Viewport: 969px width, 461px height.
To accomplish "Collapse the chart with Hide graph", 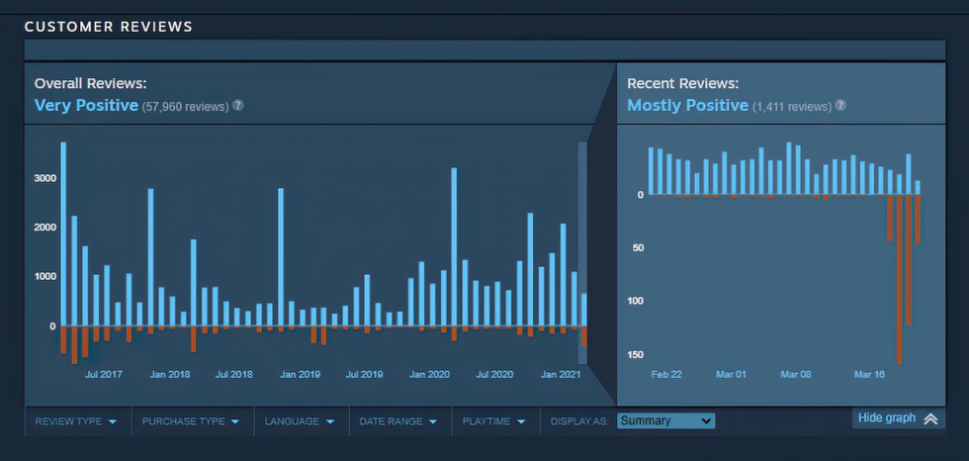I will click(x=898, y=418).
